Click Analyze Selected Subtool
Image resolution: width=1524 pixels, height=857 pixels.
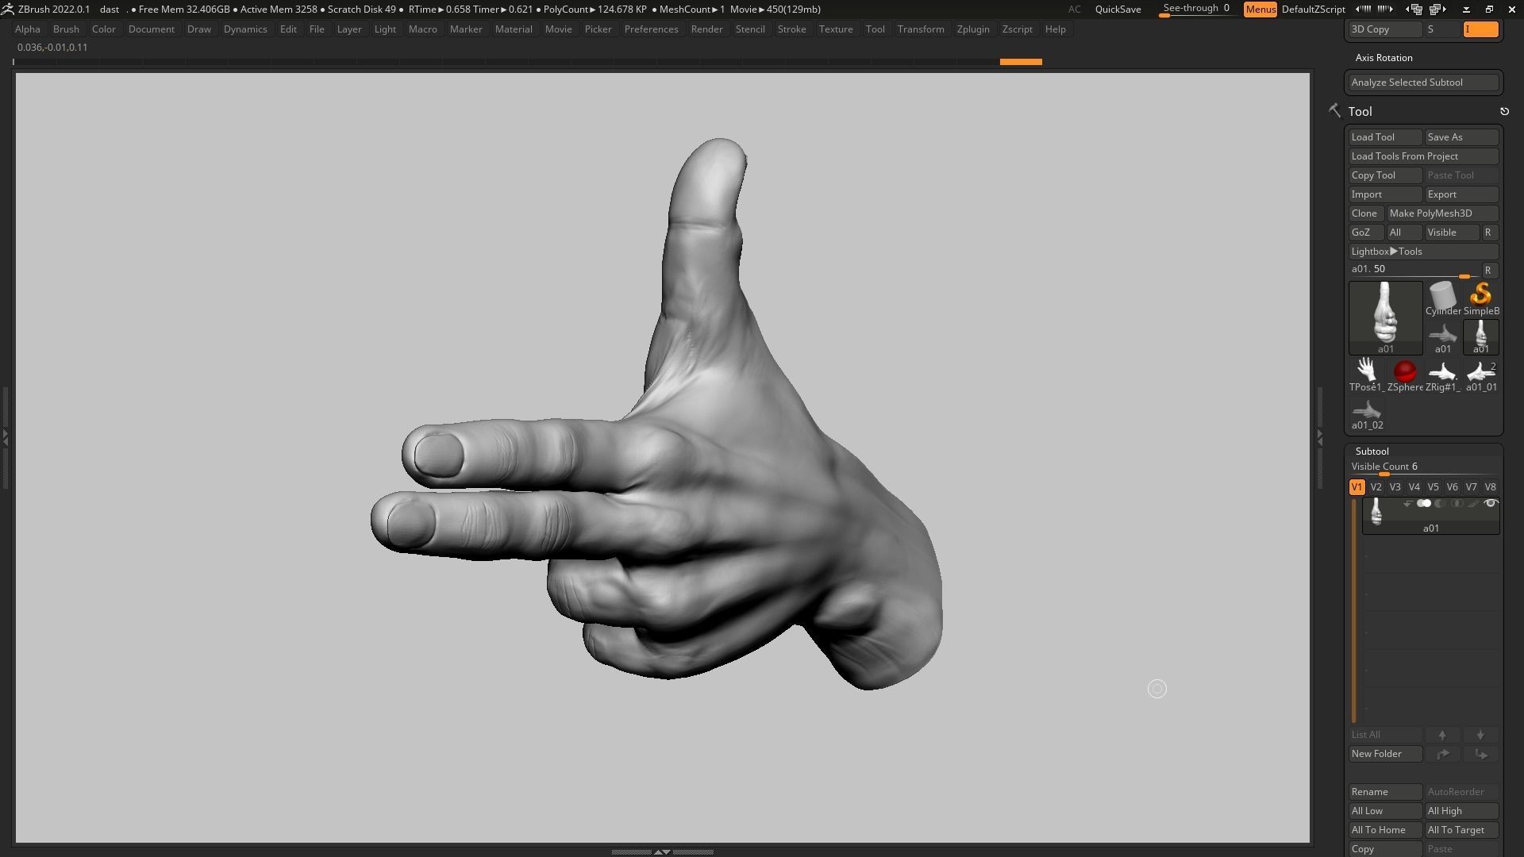click(1423, 83)
